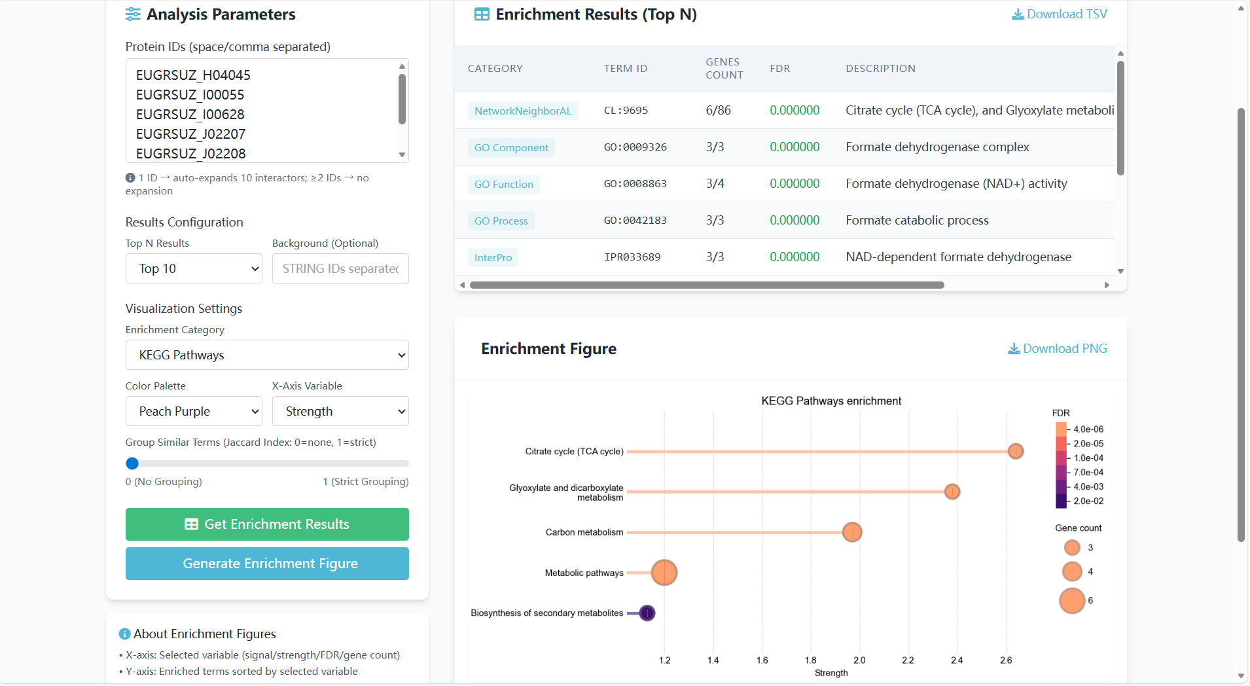Open the Color Palette dropdown showing Peach Purple
This screenshot has width=1250, height=686.
(193, 411)
